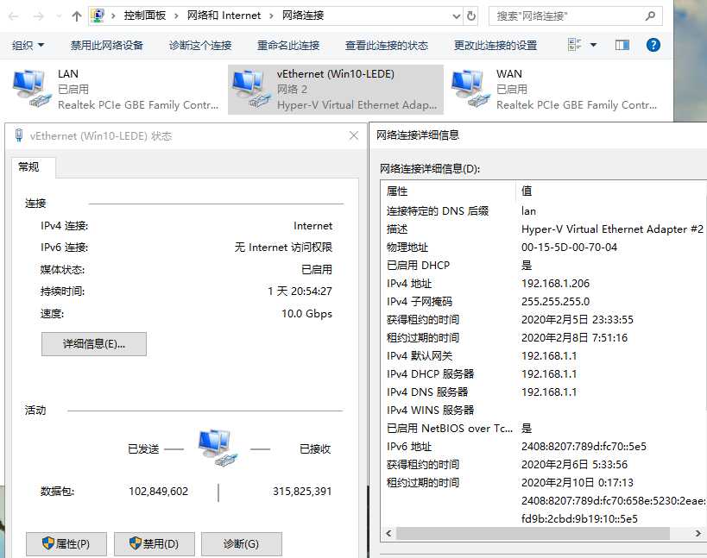
Task: Open the view options dropdown arrow
Action: [x=593, y=45]
